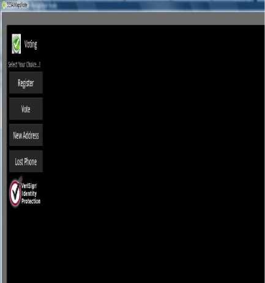Click the VeriSign Identity Protection text
The height and width of the screenshot is (283, 265).
pos(31,194)
